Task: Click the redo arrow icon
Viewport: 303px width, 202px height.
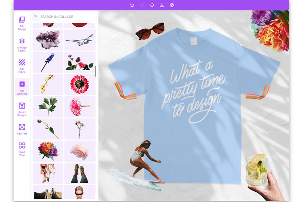Action: 142,5
